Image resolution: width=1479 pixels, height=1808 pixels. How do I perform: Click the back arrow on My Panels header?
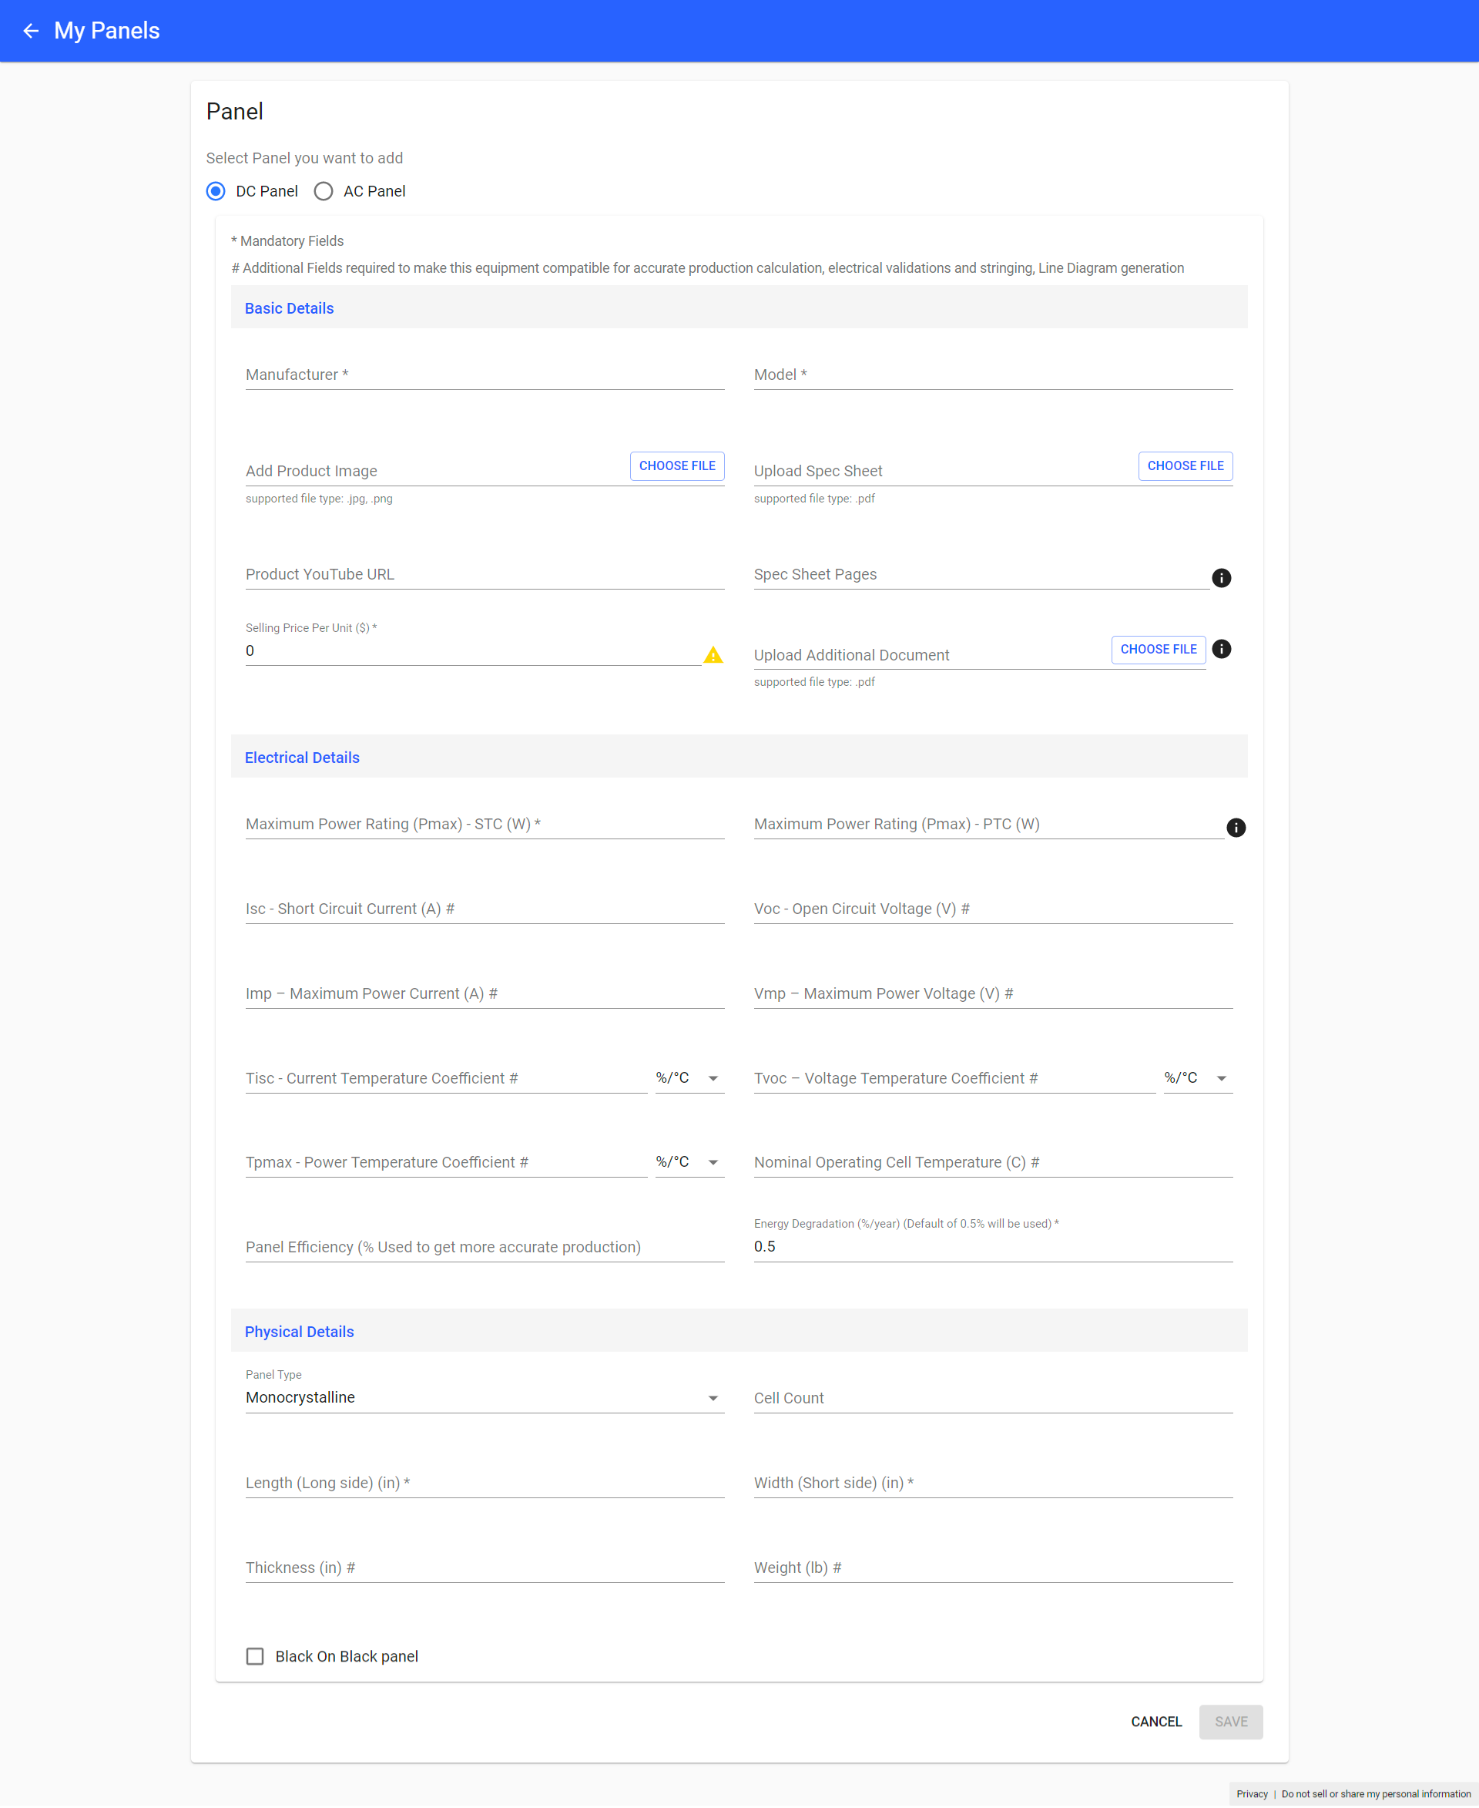[31, 30]
